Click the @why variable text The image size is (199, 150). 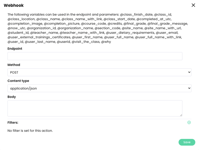click(106, 42)
